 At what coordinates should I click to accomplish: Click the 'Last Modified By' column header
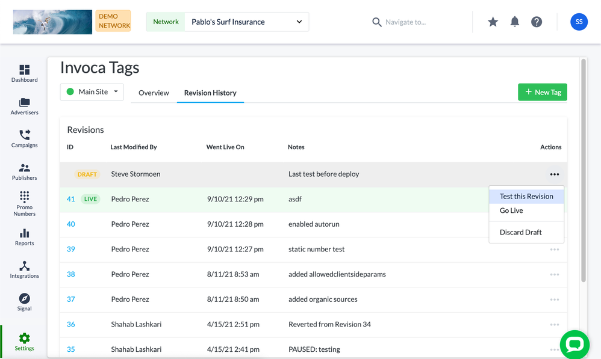pos(133,147)
